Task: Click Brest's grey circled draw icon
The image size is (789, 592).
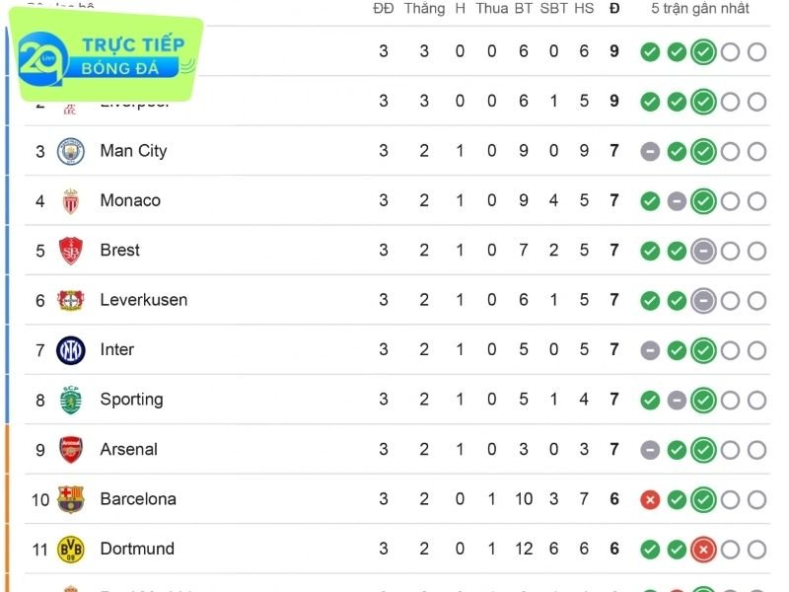Action: (703, 251)
